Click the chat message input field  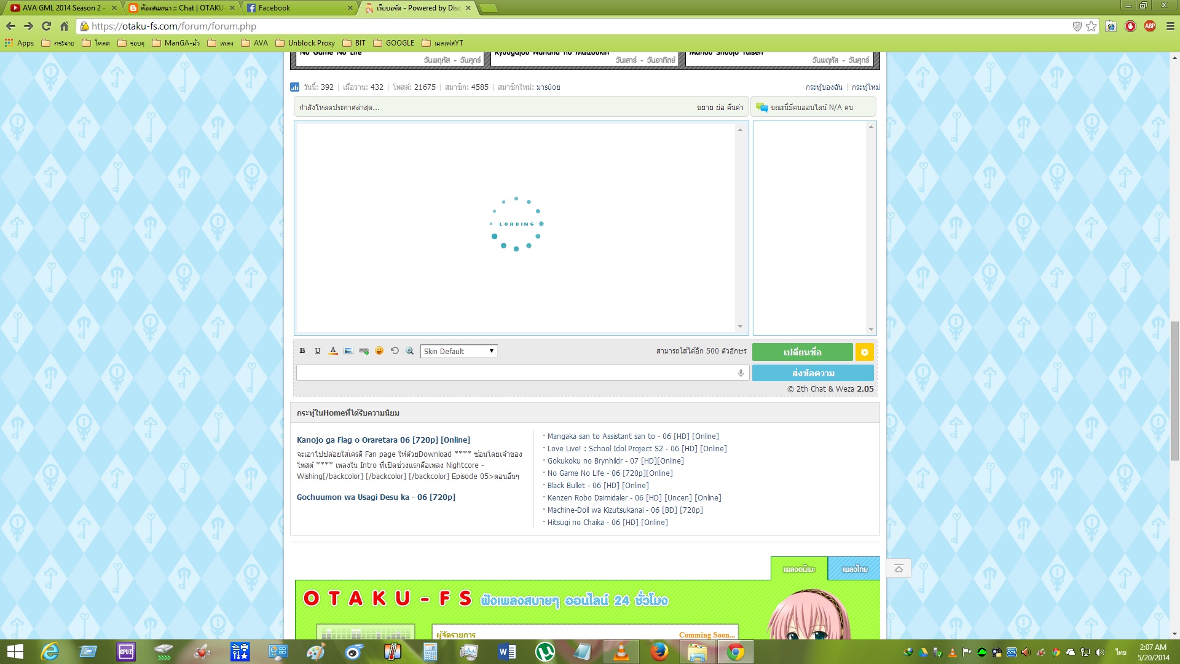coord(516,373)
